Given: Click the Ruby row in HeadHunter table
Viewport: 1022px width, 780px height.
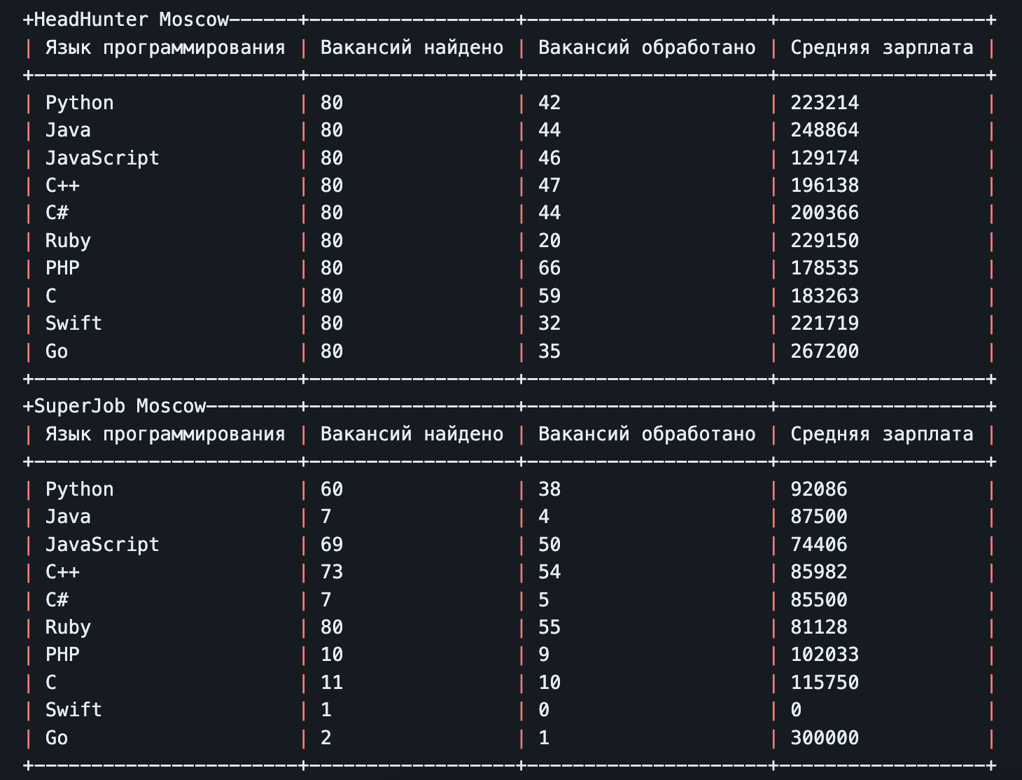Looking at the screenshot, I should click(68, 241).
